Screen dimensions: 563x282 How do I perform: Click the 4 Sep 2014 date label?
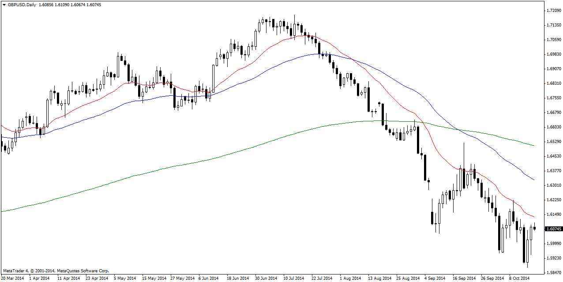tap(435, 278)
